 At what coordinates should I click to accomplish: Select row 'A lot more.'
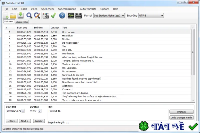coord(97,86)
